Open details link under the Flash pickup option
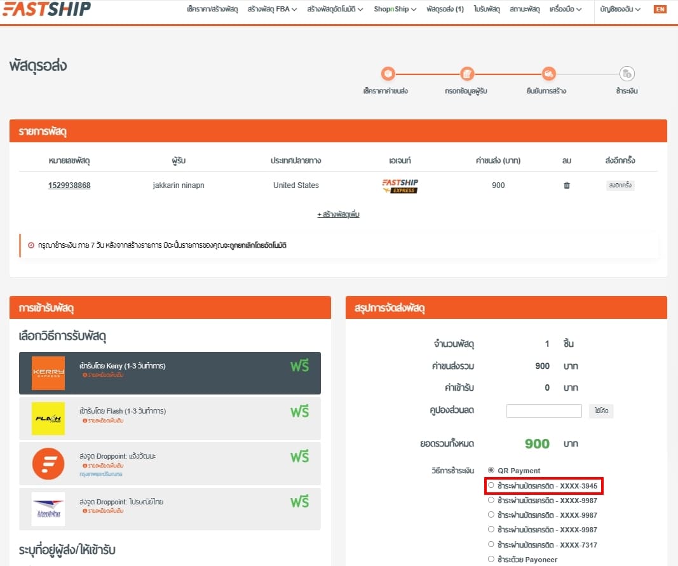This screenshot has width=678, height=566. coord(103,421)
